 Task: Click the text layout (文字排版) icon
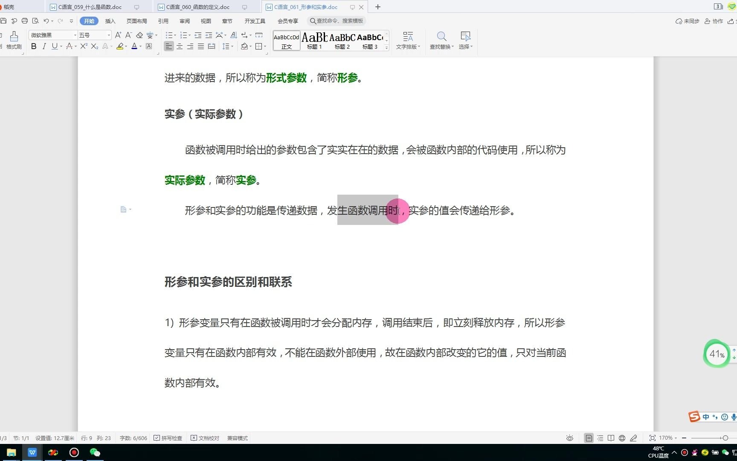(408, 36)
